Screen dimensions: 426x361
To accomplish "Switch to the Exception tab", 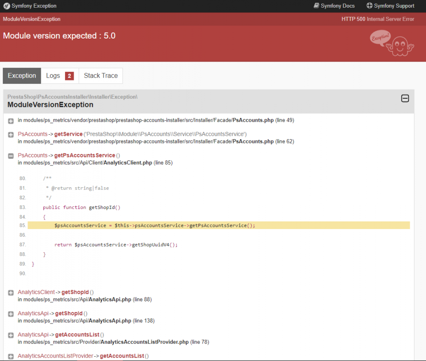I will [22, 76].
